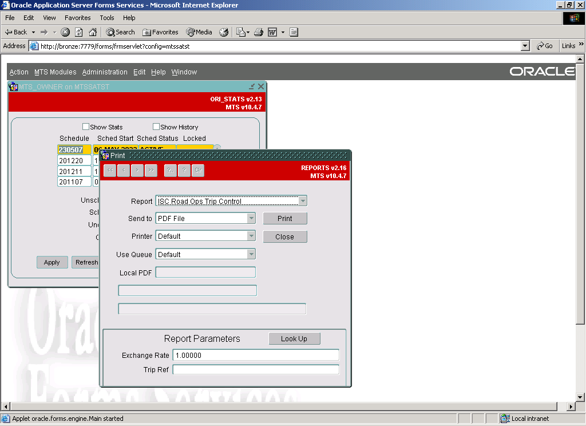Viewport: 586px width, 426px height.
Task: Select schedule 201107 cell
Action: point(74,182)
